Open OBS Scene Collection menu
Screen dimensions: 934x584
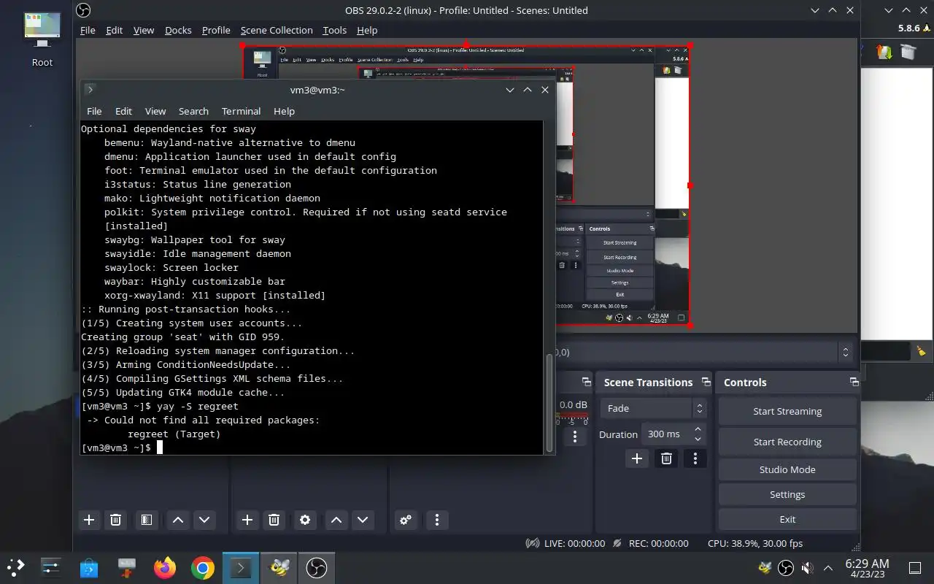pos(277,30)
